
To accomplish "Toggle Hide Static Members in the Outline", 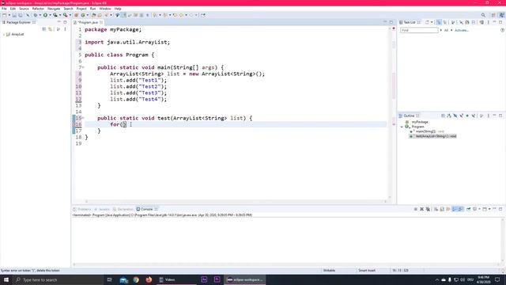I will pyautogui.click(x=461, y=116).
